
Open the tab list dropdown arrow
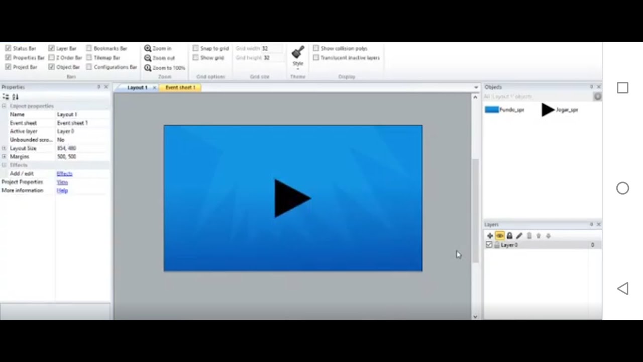tap(476, 87)
